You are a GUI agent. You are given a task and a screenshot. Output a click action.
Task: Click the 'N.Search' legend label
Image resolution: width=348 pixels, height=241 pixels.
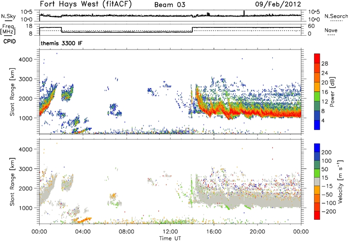pos(336,16)
